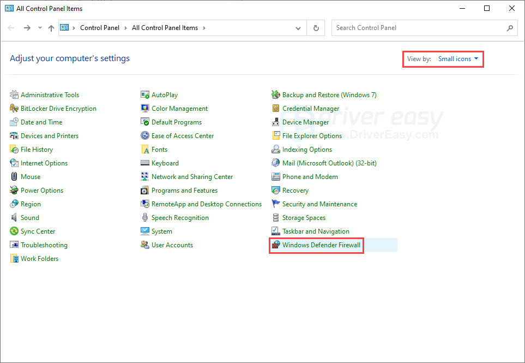525x363 pixels.
Task: Open Windows Defender Firewall icon
Action: pos(275,245)
